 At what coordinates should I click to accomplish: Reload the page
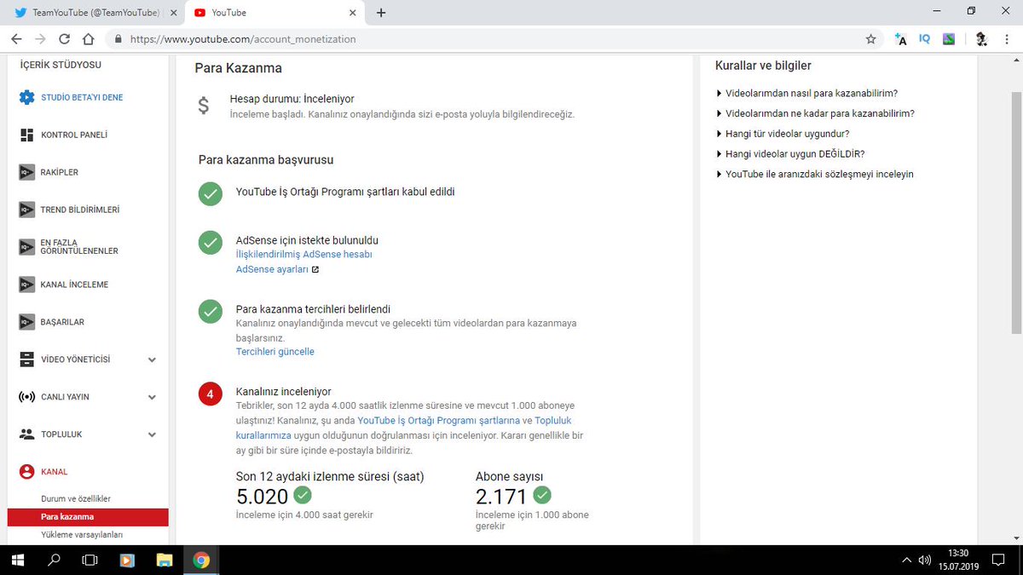click(64, 39)
